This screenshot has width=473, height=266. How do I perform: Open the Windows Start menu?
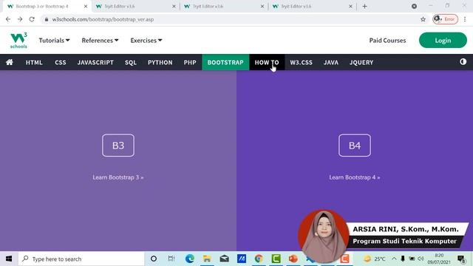9,259
